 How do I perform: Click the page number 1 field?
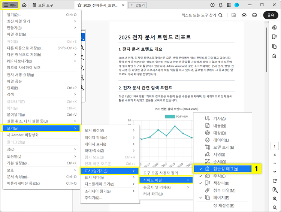pyautogui.click(x=274, y=146)
